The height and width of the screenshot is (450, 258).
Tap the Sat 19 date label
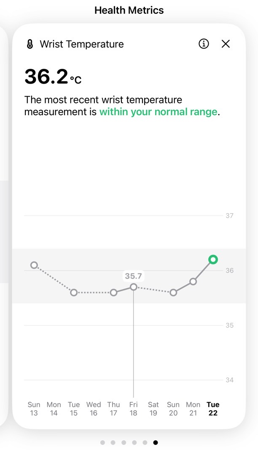pyautogui.click(x=153, y=409)
